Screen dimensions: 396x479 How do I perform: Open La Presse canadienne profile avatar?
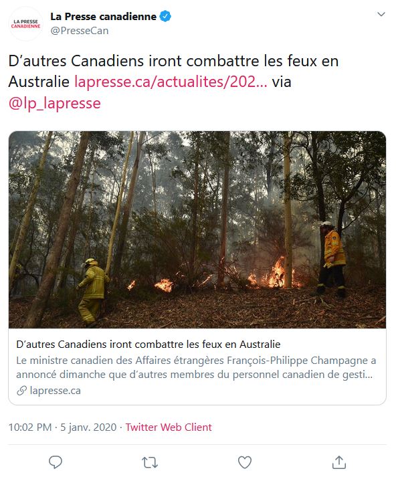point(25,24)
